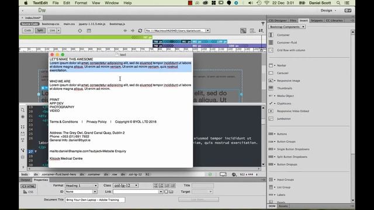Screen dimensions: 374x210
Task: Switch to the Output tab
Action: (25, 180)
